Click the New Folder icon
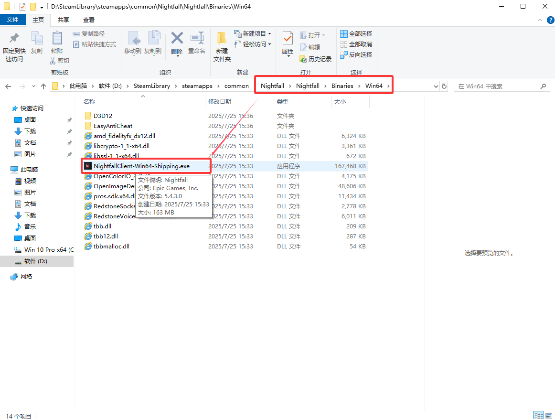The image size is (555, 419). click(222, 38)
